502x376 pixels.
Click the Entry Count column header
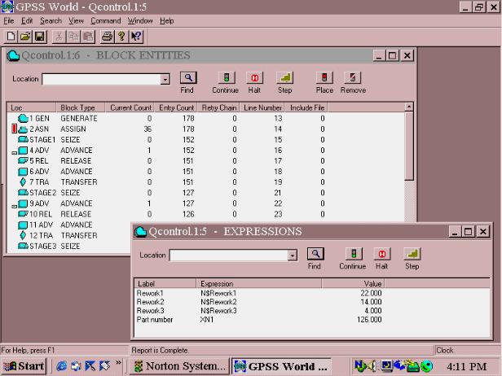tap(175, 107)
